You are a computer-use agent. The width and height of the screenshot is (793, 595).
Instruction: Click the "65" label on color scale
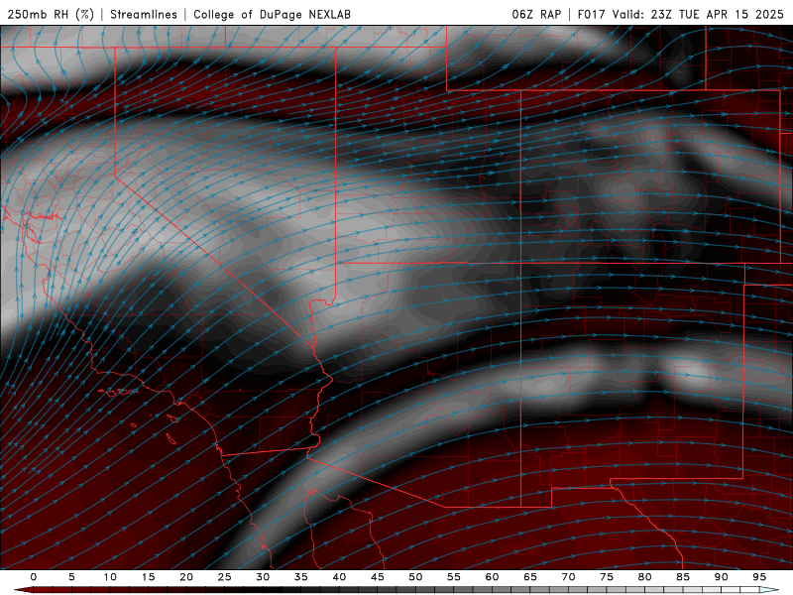[x=530, y=577]
